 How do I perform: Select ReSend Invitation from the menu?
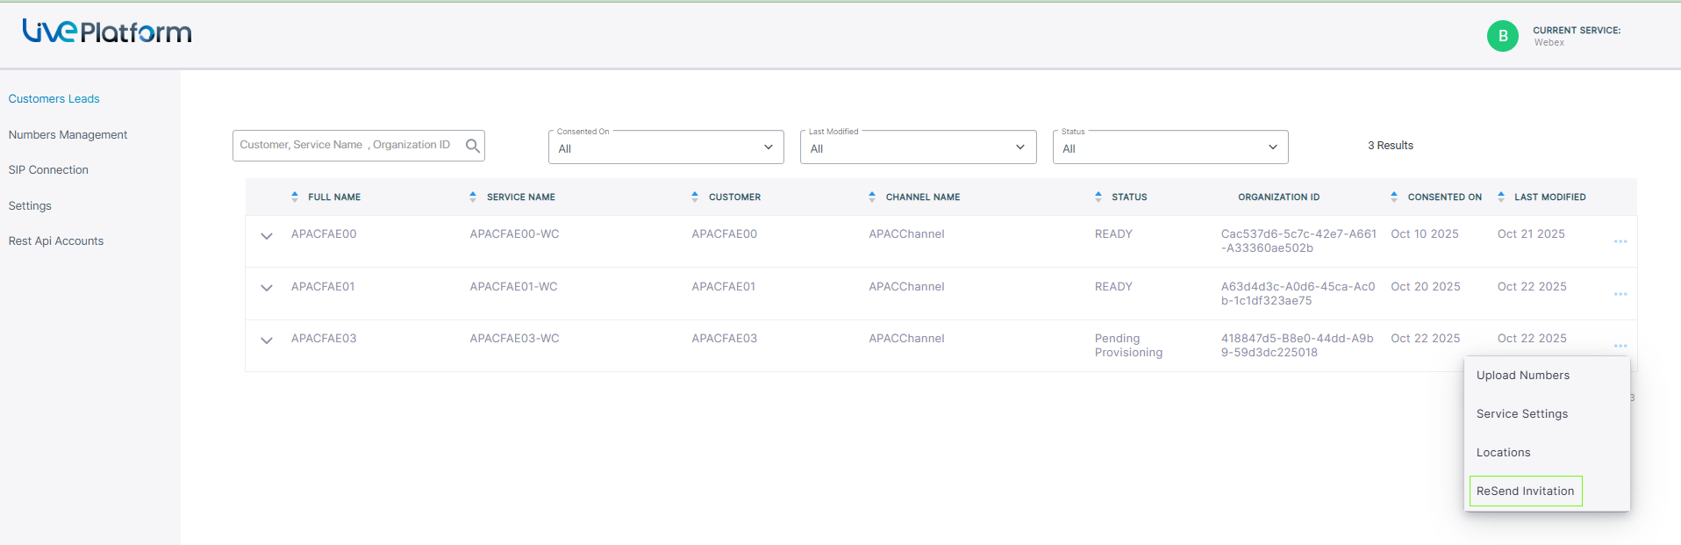coord(1525,491)
